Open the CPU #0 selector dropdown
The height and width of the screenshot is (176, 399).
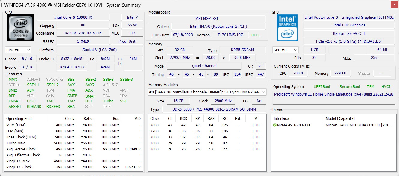18,50
